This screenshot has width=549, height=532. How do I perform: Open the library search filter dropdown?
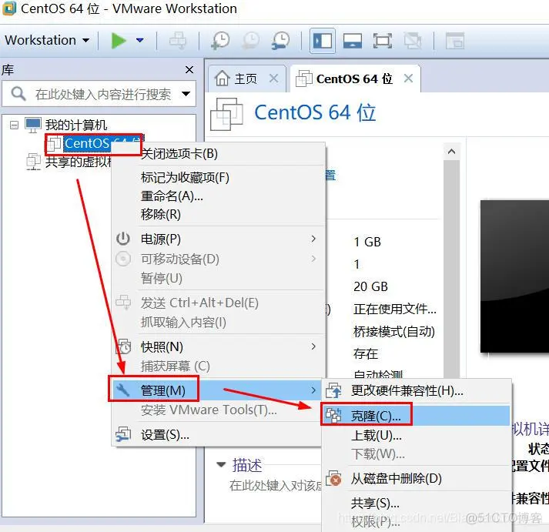click(186, 94)
